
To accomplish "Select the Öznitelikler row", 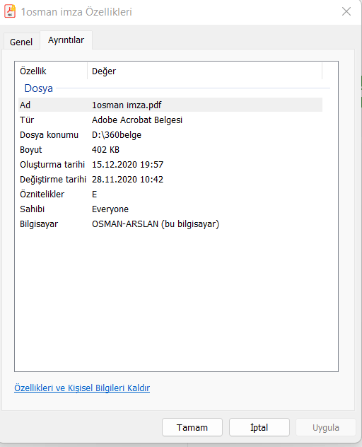I will (x=170, y=194).
